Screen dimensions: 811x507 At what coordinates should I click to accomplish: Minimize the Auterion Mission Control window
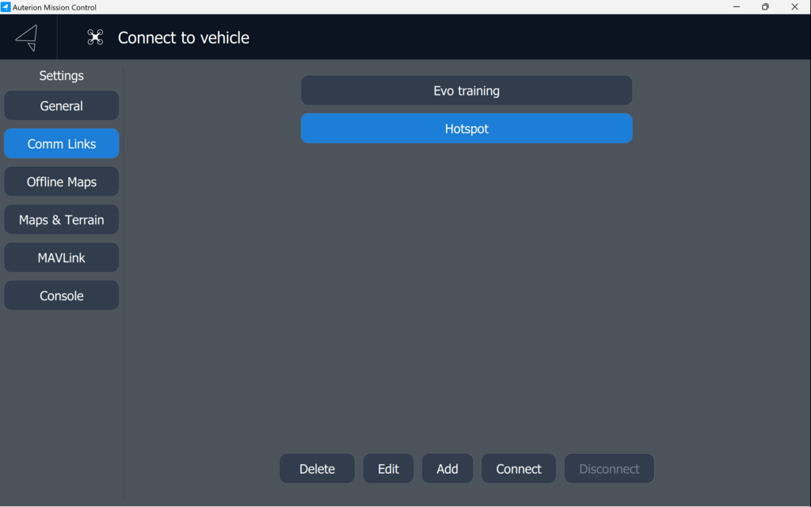tap(737, 7)
